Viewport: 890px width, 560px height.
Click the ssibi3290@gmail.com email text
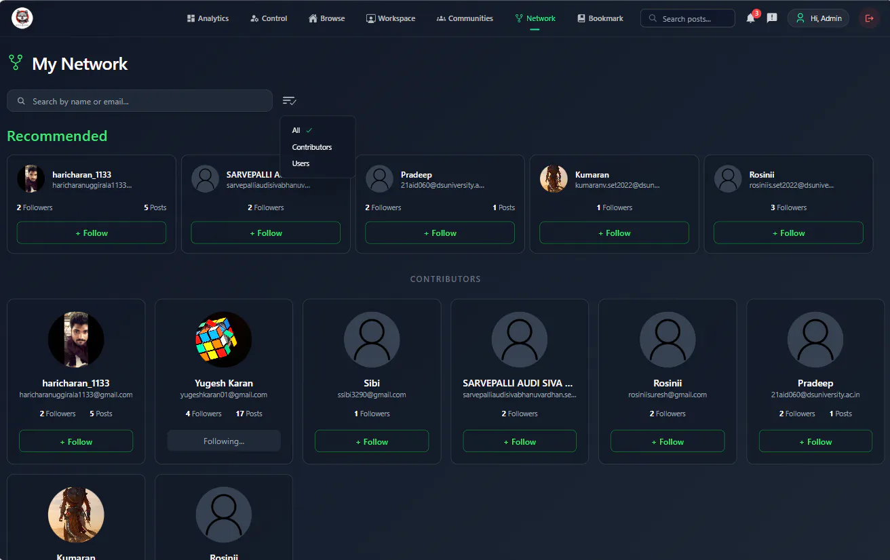point(372,395)
